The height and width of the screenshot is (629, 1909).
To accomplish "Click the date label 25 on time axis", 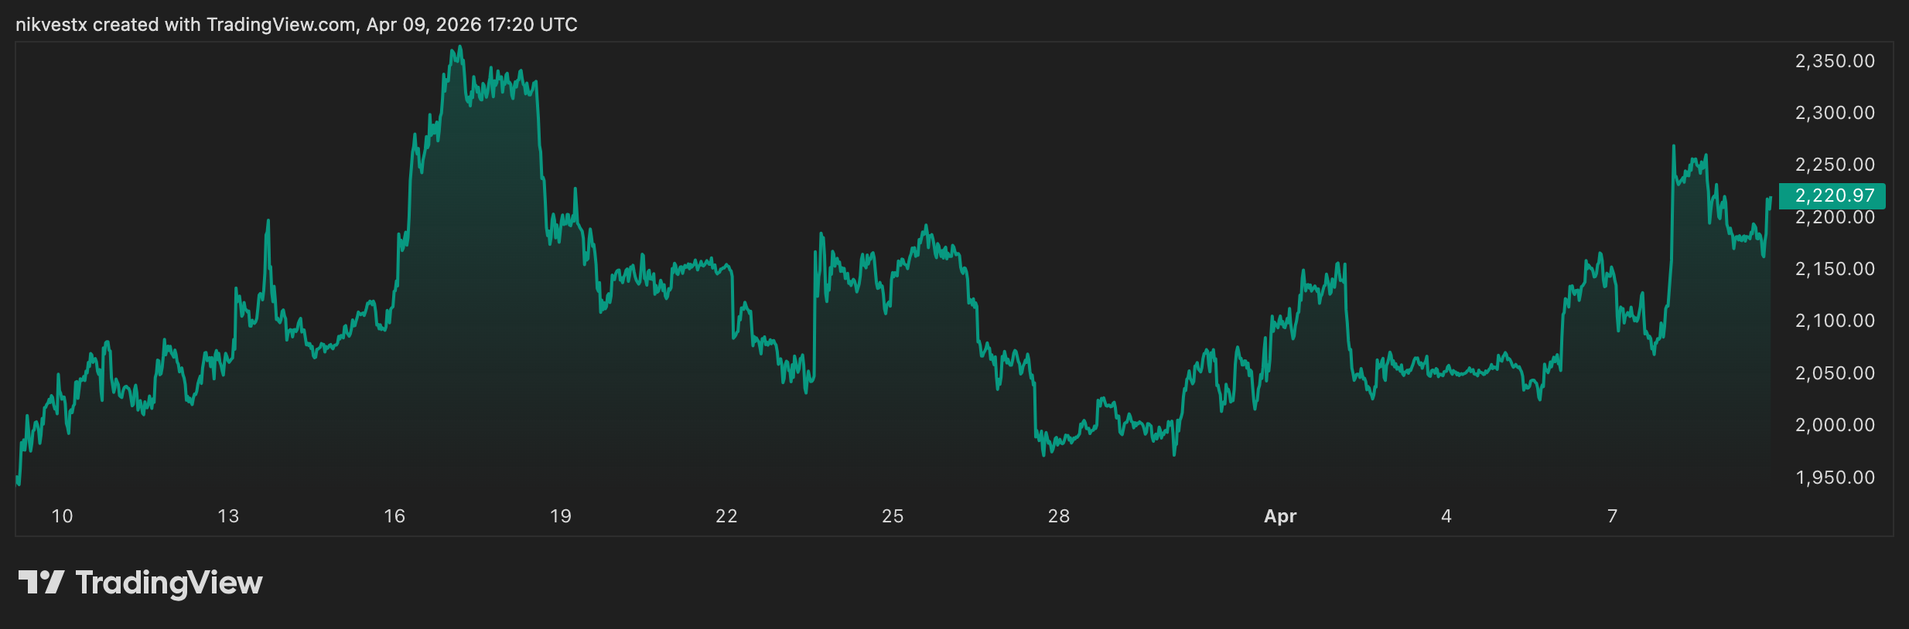I will [893, 516].
